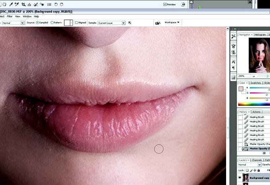Toggle the Preview checkbox
Viewport: 270px width, 185px height.
pos(165,4)
